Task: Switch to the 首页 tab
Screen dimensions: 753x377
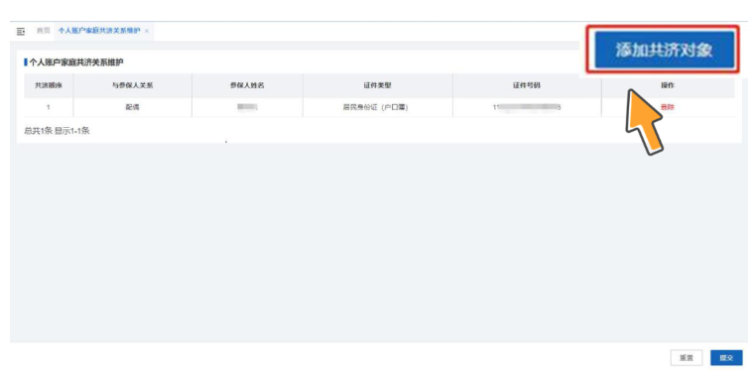Action: point(44,31)
